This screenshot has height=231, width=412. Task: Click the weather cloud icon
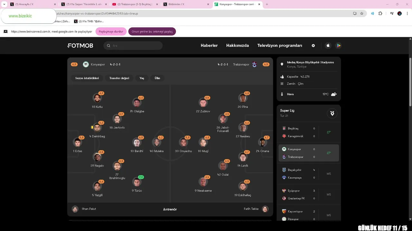(334, 94)
